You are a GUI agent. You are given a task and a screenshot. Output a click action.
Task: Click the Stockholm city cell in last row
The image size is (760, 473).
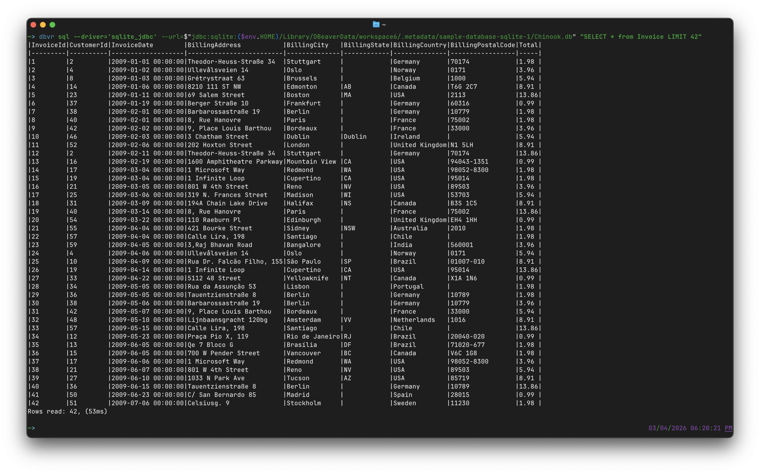click(x=303, y=403)
